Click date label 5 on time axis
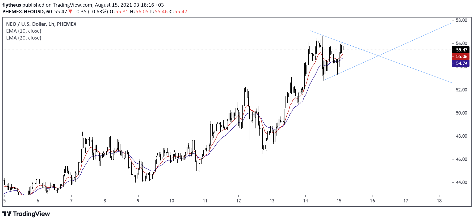 click(5, 201)
